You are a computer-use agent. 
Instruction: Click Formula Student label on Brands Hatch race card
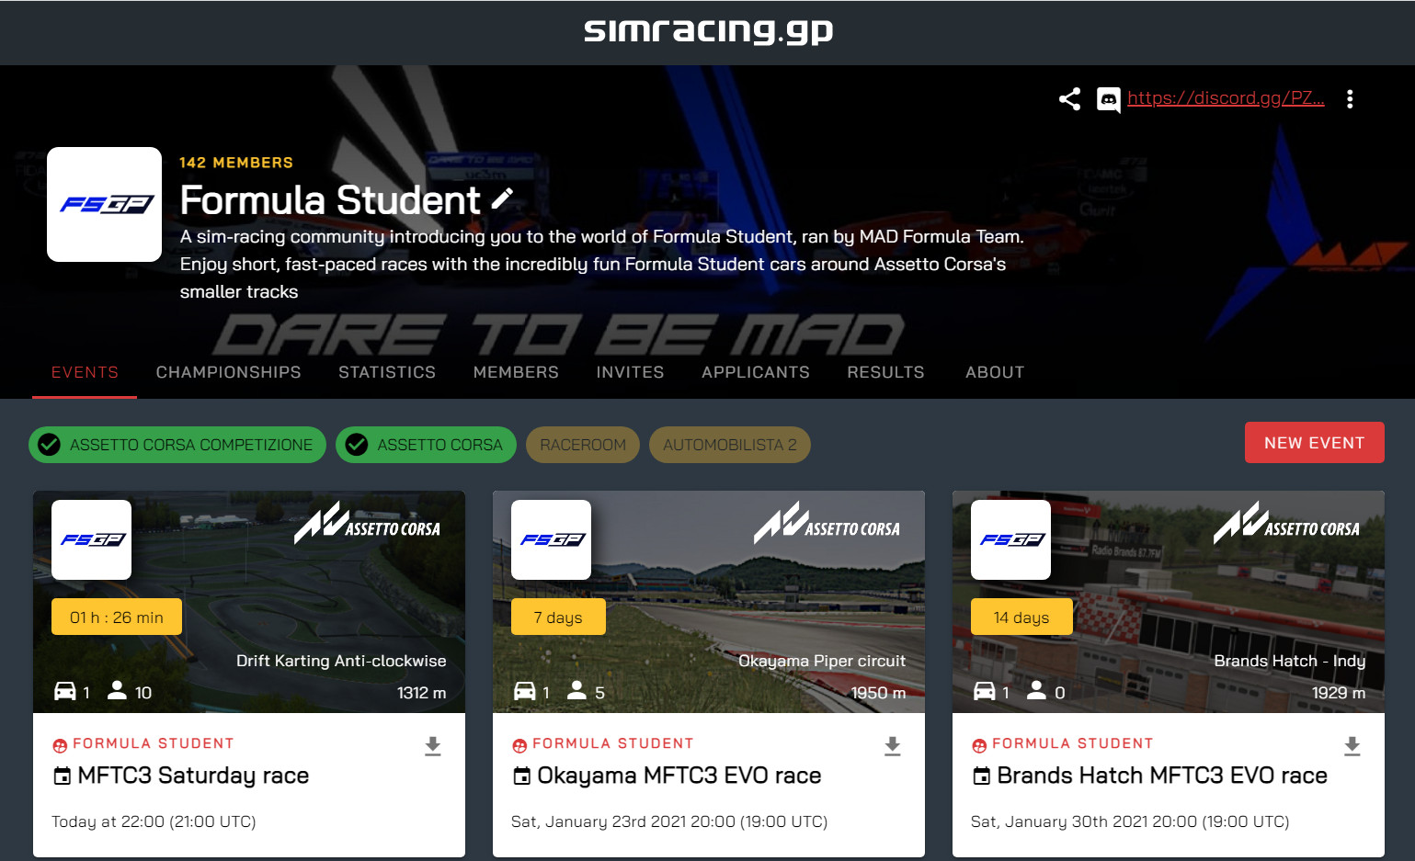coord(1073,743)
